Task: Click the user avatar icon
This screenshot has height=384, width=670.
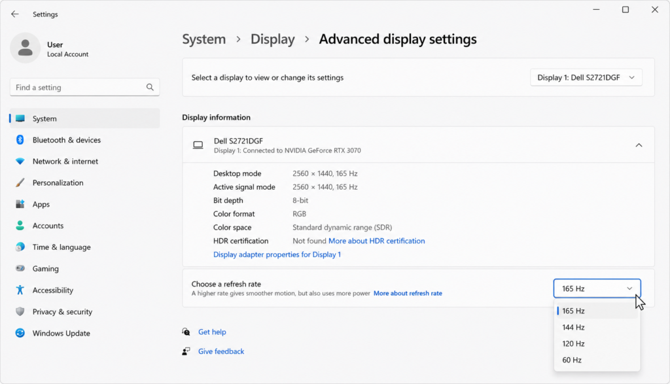Action: [26, 48]
